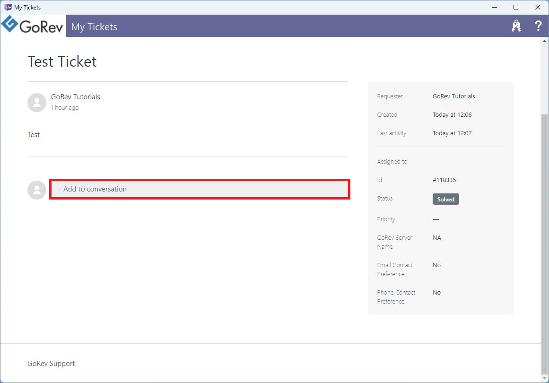
Task: Open the keys/permissions icon in header
Action: pos(516,26)
